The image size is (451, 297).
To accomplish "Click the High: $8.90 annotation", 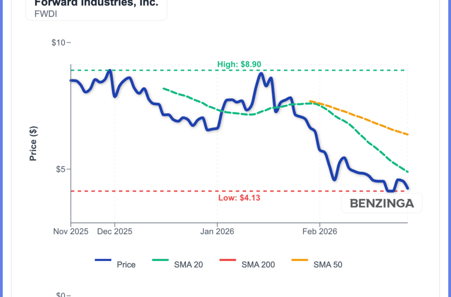I will [239, 64].
